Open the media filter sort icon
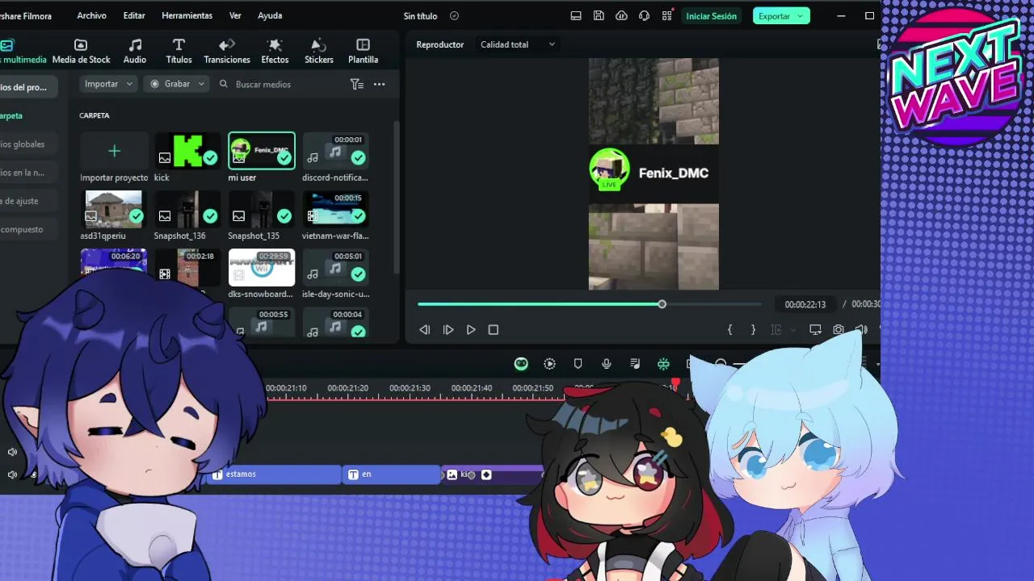The image size is (1034, 581). (356, 84)
